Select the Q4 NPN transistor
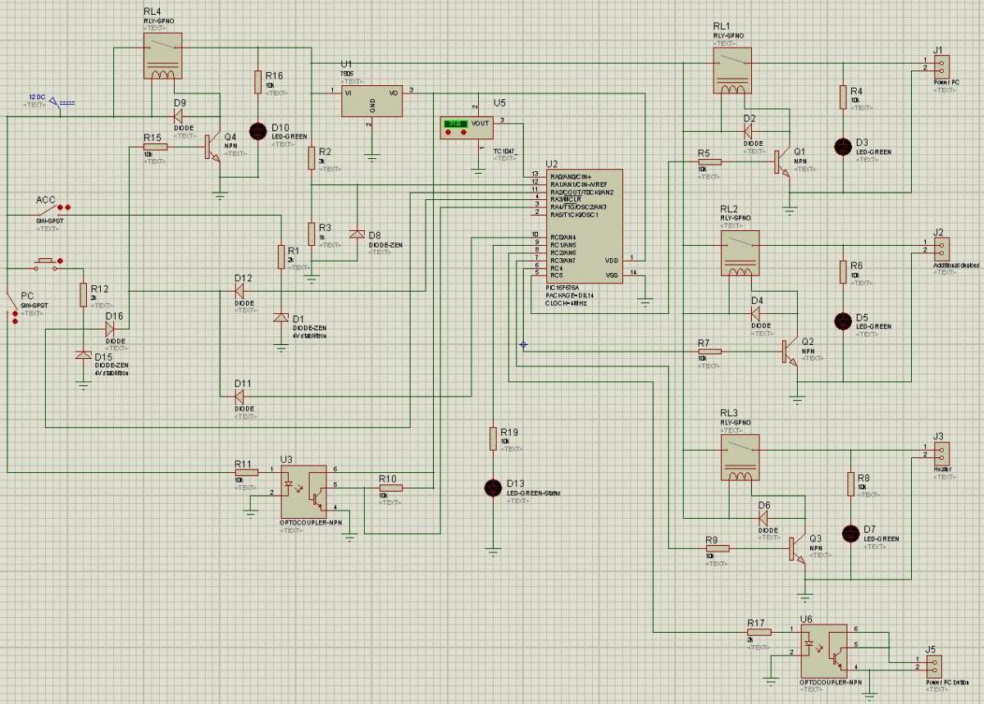Image resolution: width=984 pixels, height=704 pixels. tap(212, 148)
